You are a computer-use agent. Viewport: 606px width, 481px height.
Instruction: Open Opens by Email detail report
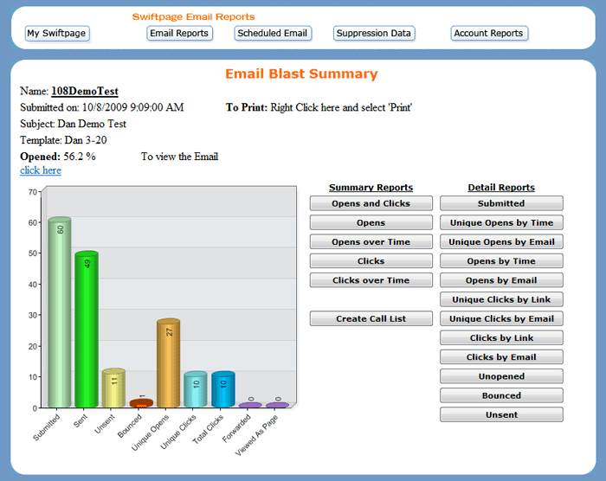501,280
